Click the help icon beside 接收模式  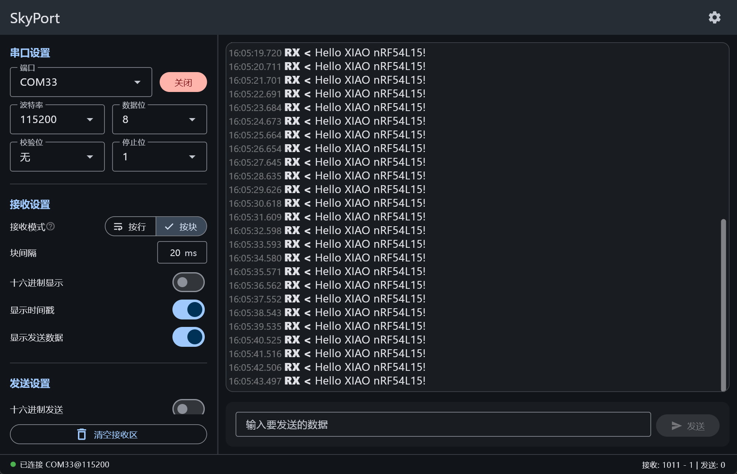point(51,226)
